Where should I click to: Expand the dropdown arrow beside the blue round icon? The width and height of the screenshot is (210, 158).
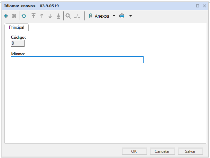(x=130, y=16)
